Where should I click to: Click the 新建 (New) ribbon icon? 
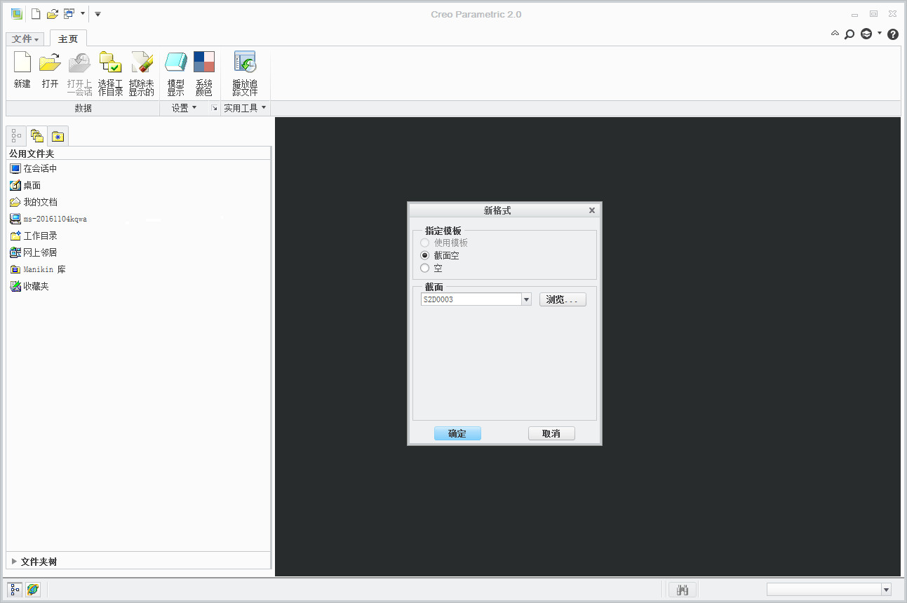coord(22,71)
